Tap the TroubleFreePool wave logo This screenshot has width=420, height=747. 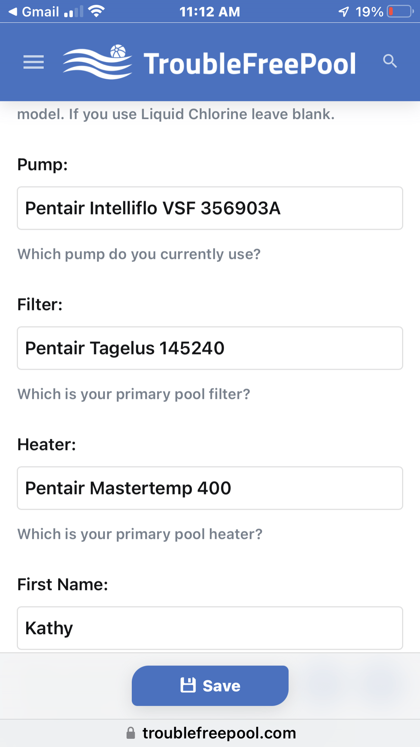point(97,62)
